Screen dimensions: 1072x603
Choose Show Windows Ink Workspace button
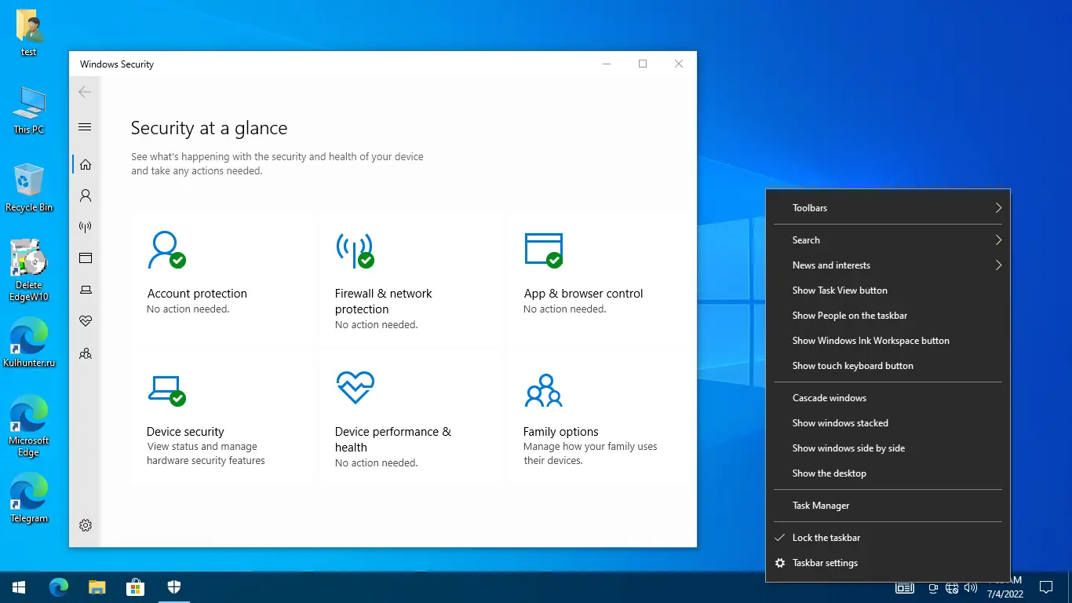tap(888, 341)
